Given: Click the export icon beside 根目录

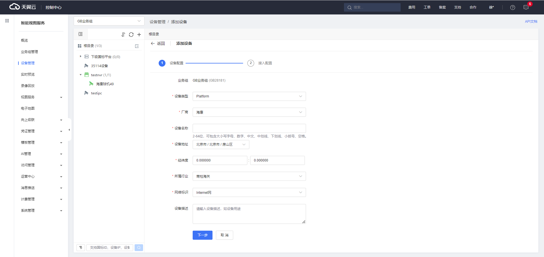Looking at the screenshot, I should click(x=137, y=46).
